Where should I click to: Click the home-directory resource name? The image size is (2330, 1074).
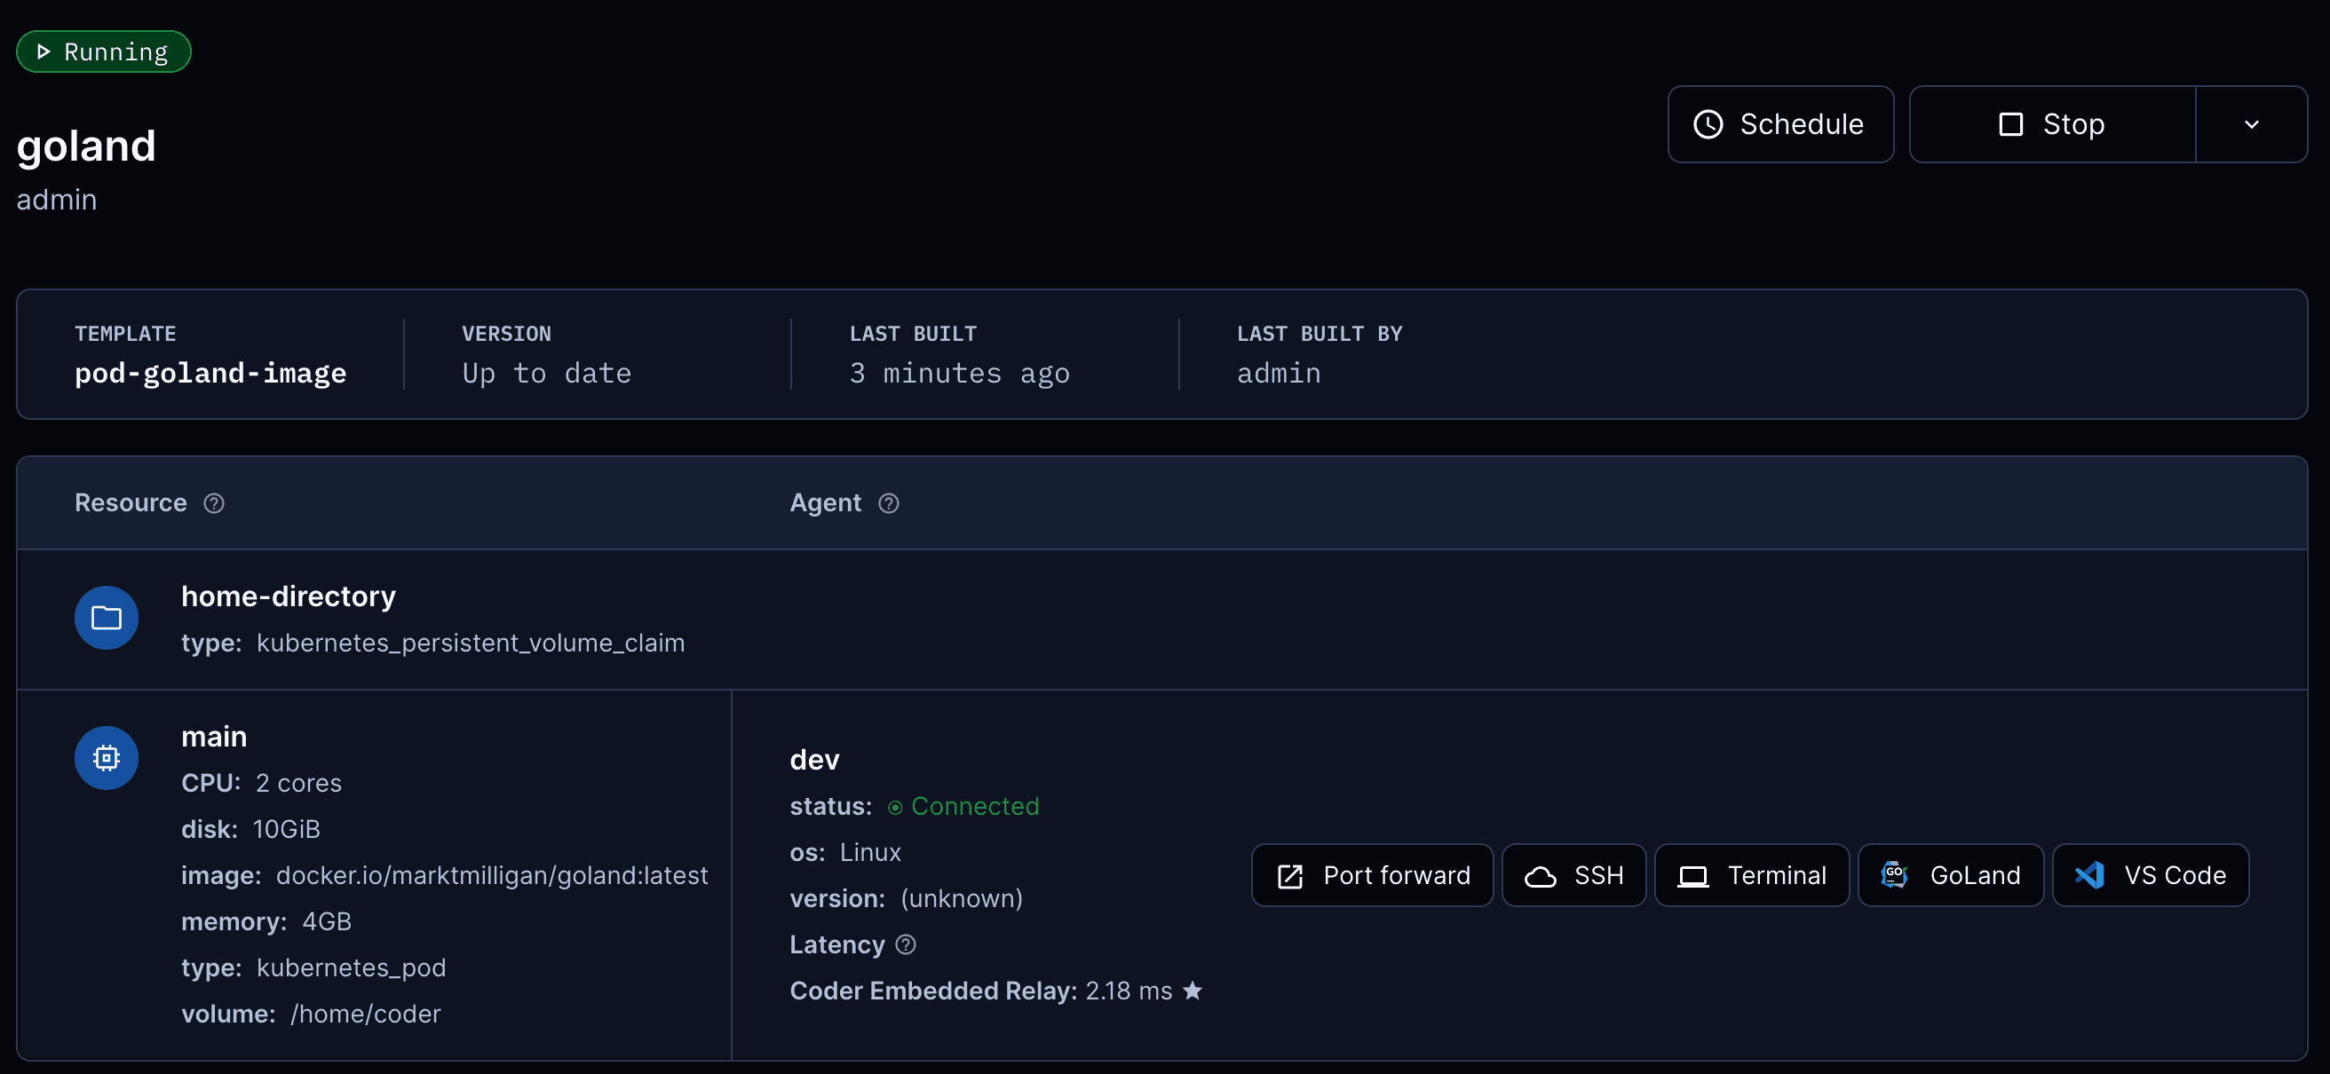pyautogui.click(x=289, y=596)
